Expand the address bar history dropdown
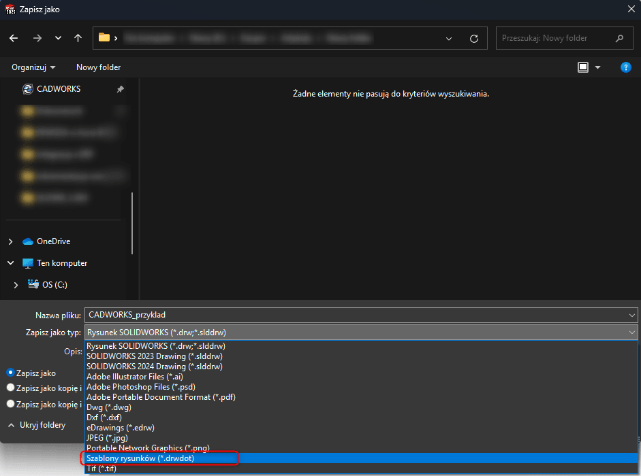The width and height of the screenshot is (641, 476). click(x=449, y=38)
